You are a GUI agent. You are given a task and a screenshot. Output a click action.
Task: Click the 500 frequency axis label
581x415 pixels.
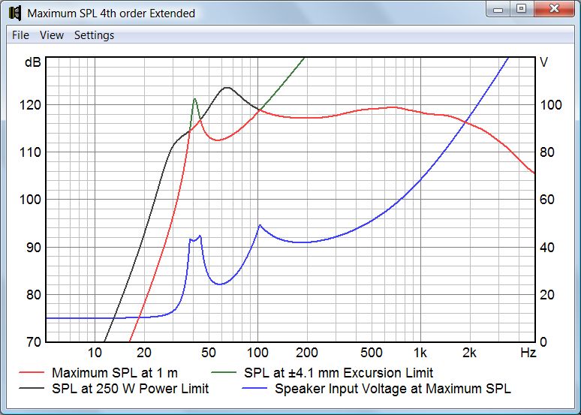372,353
